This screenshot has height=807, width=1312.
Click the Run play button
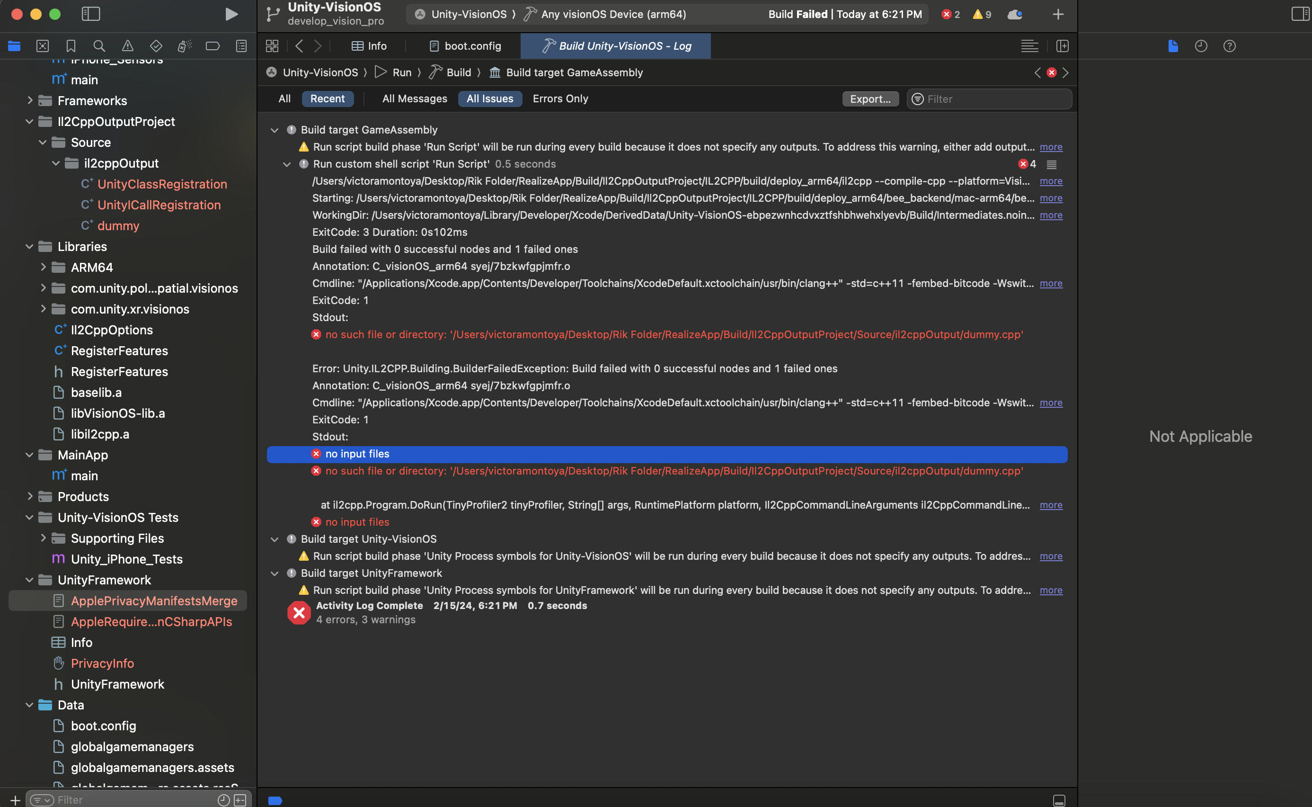231,14
